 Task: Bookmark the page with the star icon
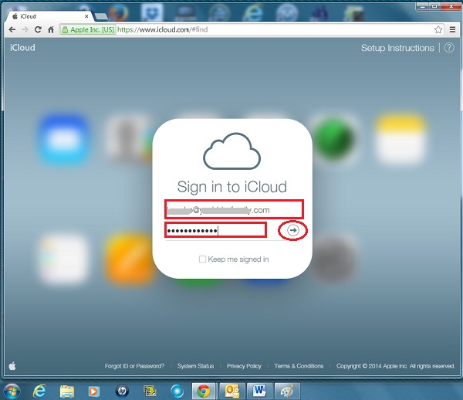438,29
